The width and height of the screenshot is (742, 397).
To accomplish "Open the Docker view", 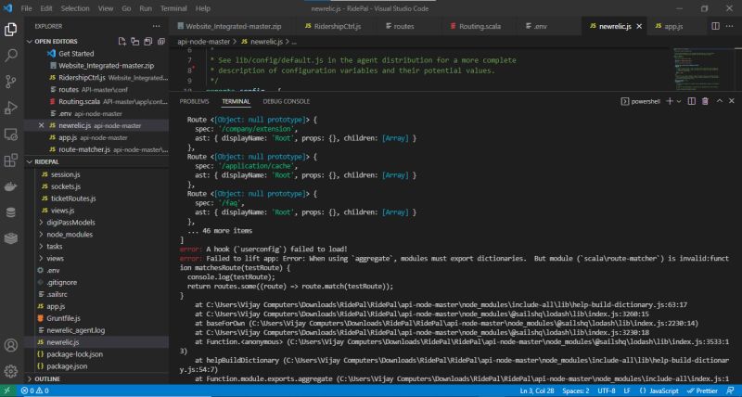I will pyautogui.click(x=10, y=186).
